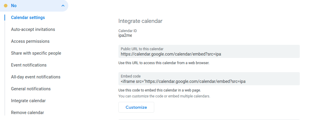
Task: Click the Calendar ID value "ipa2me"
Action: pos(125,36)
